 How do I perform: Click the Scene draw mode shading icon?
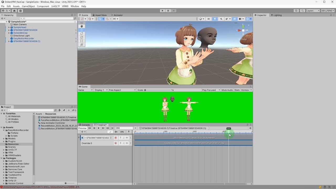[201, 19]
